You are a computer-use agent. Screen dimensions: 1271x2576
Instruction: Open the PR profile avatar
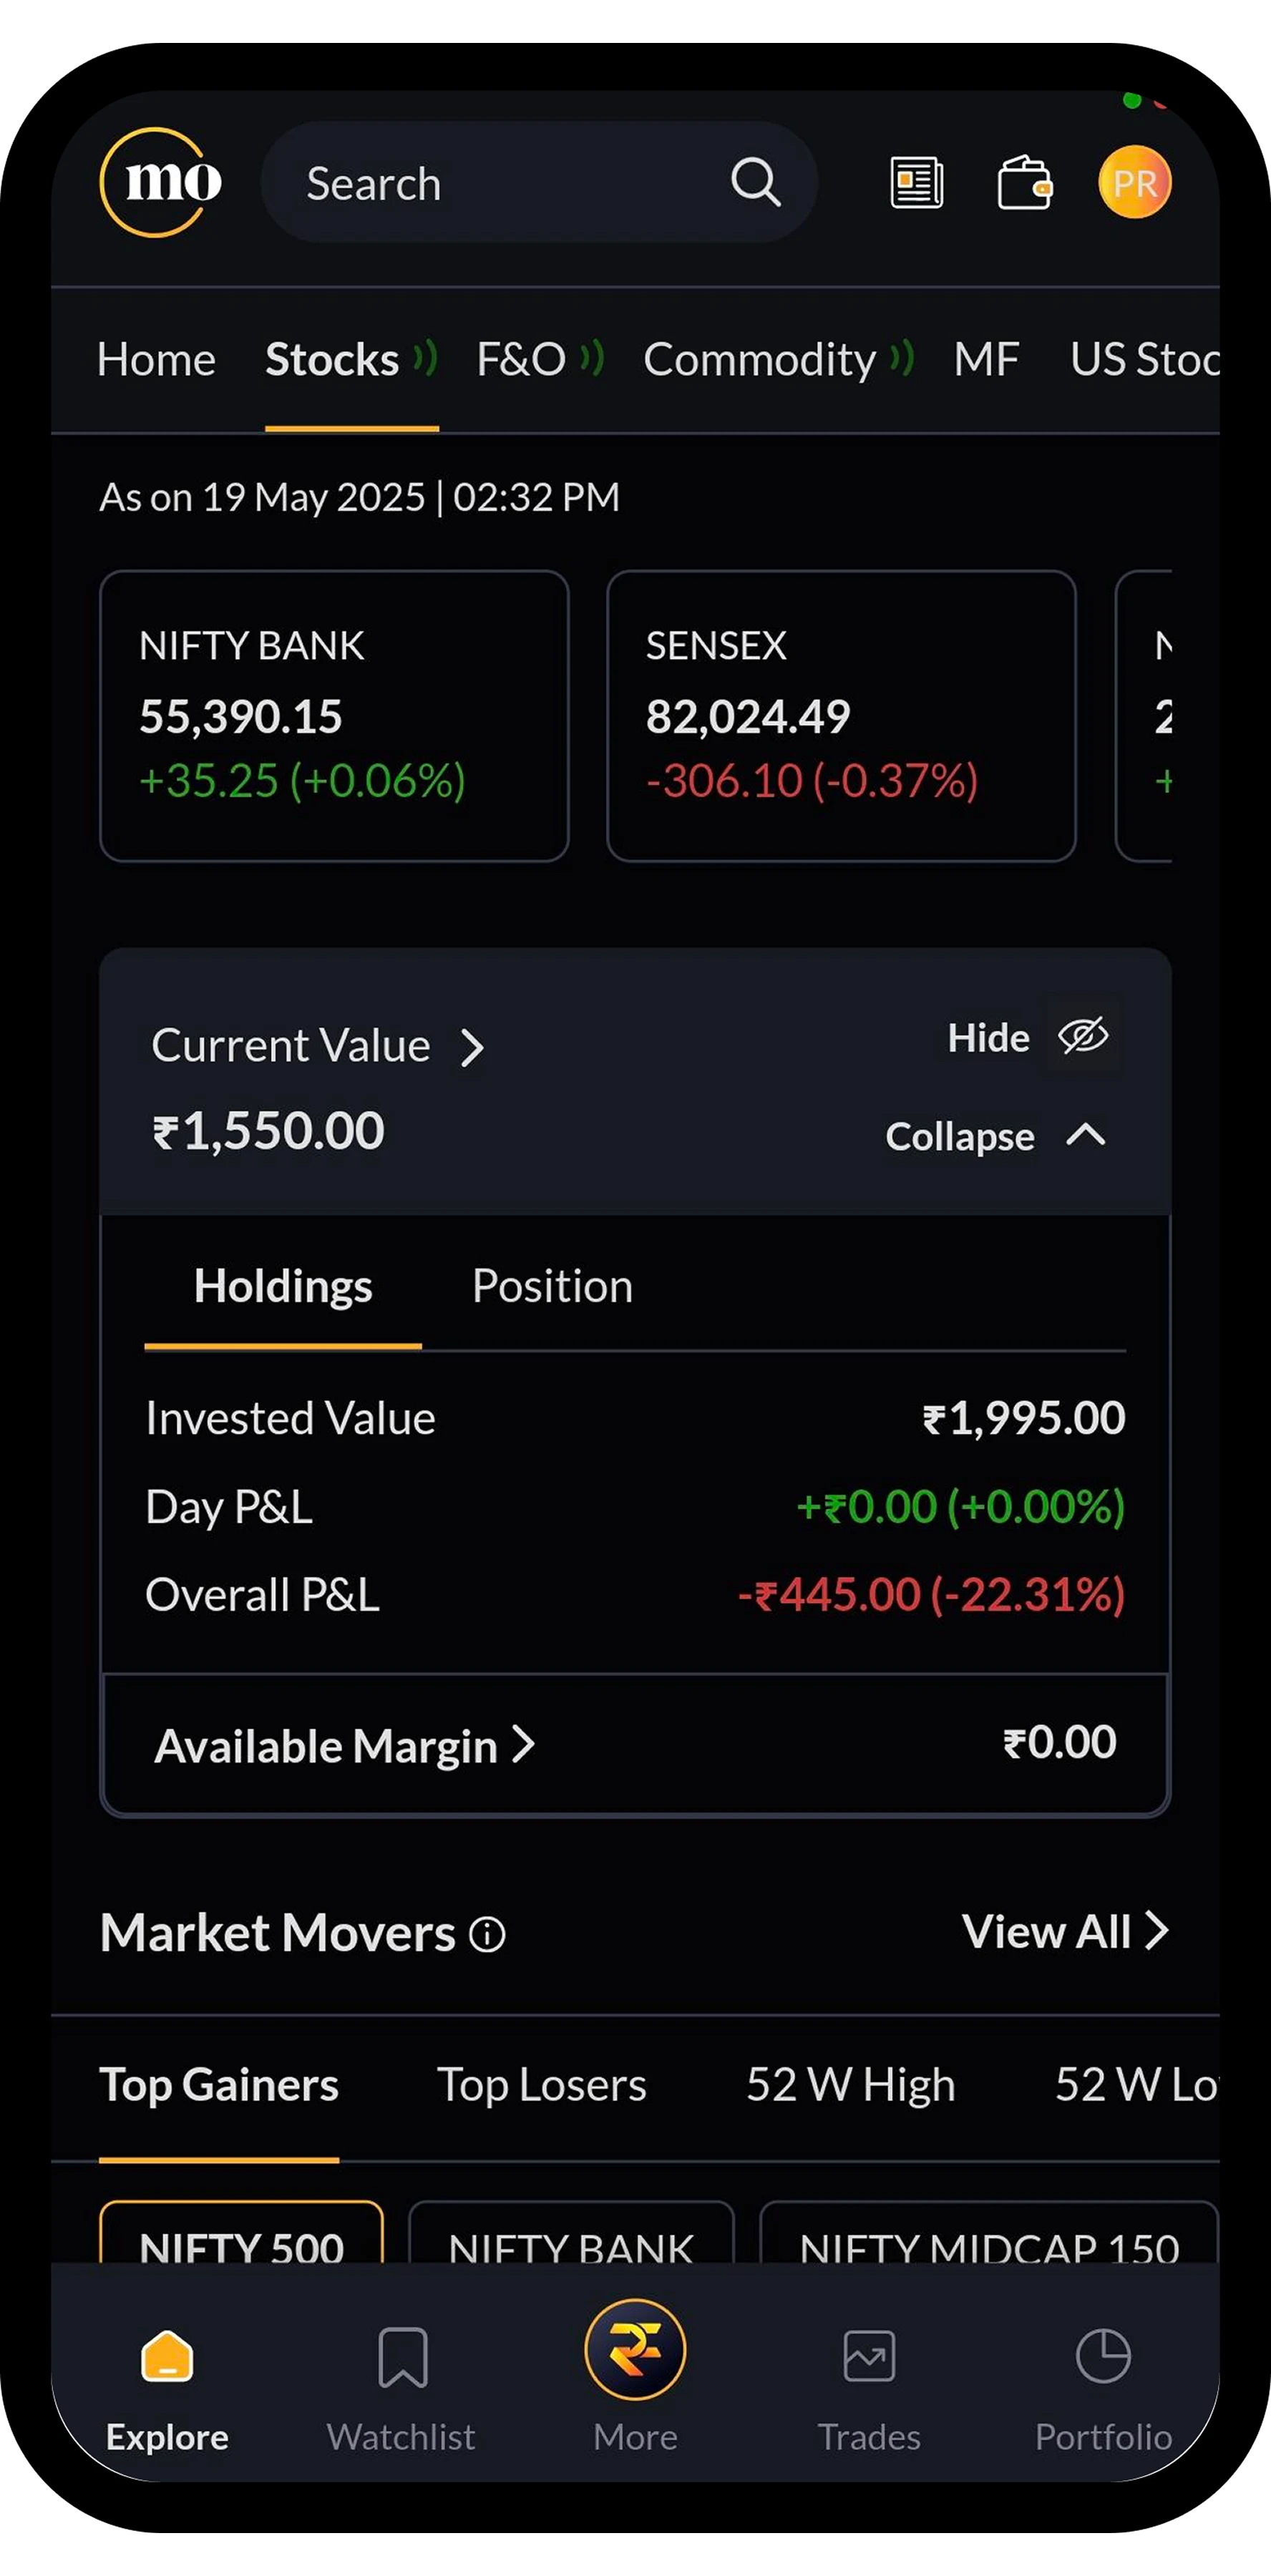click(1134, 182)
